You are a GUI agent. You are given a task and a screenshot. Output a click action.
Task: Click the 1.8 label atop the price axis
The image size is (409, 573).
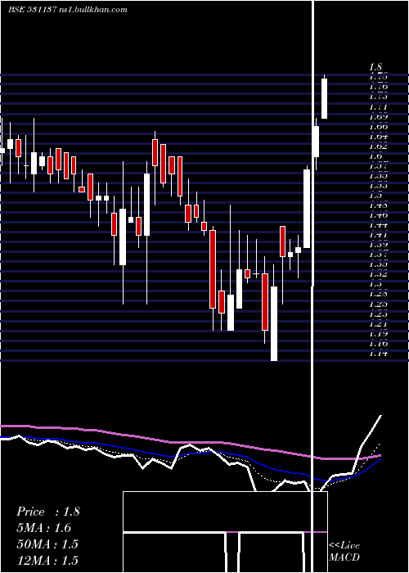click(375, 67)
